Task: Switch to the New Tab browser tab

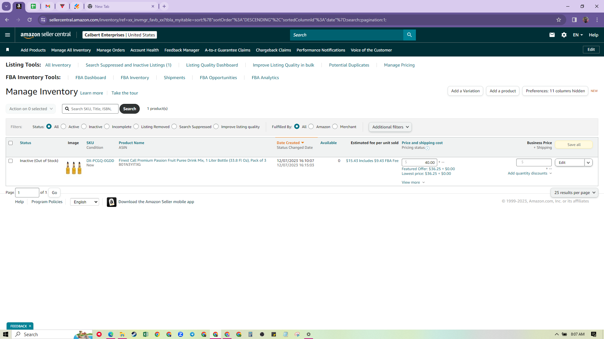Action: click(121, 6)
